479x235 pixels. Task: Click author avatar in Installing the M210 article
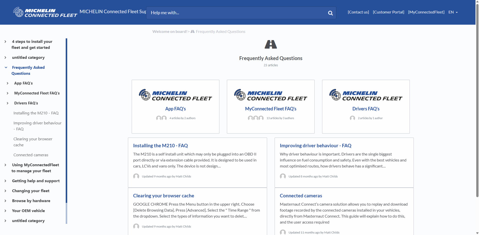(x=136, y=176)
